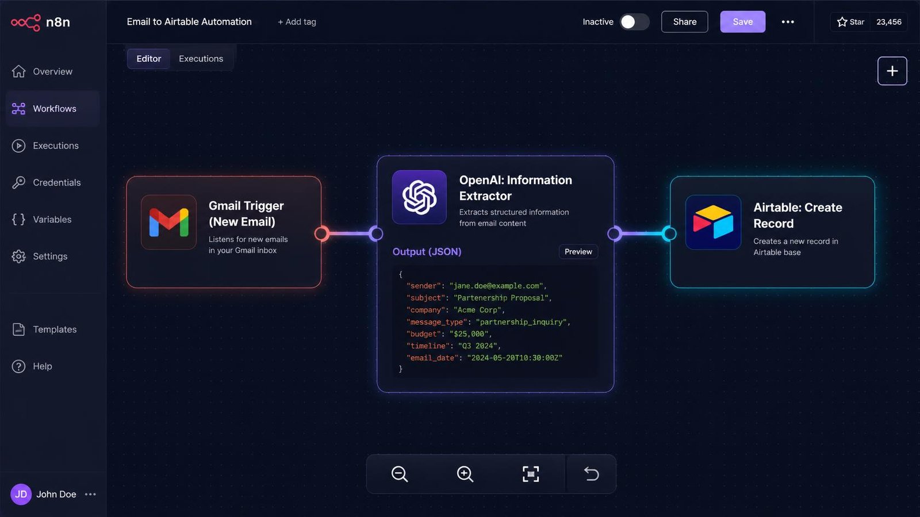Open John Doe user options menu
The width and height of the screenshot is (920, 517).
(x=90, y=494)
